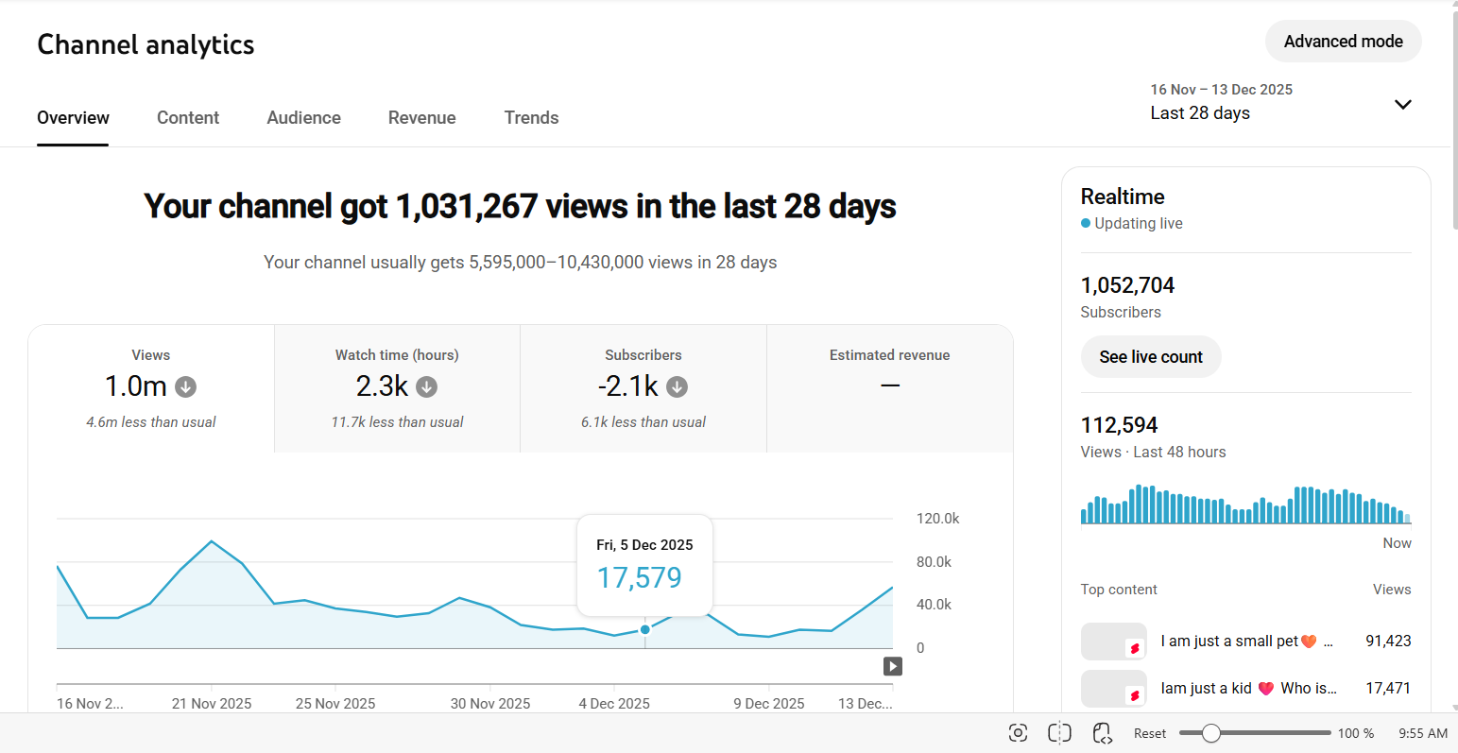This screenshot has width=1458, height=753.
Task: Open 'Iam just a kid' video thumbnail
Action: pos(1113,689)
